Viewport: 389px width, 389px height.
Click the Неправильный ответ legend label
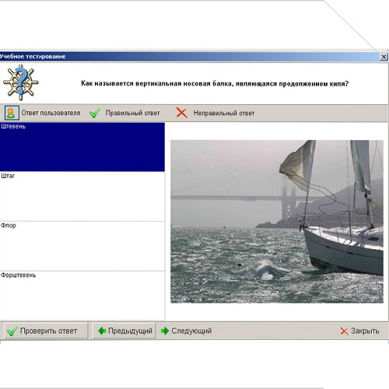click(224, 113)
